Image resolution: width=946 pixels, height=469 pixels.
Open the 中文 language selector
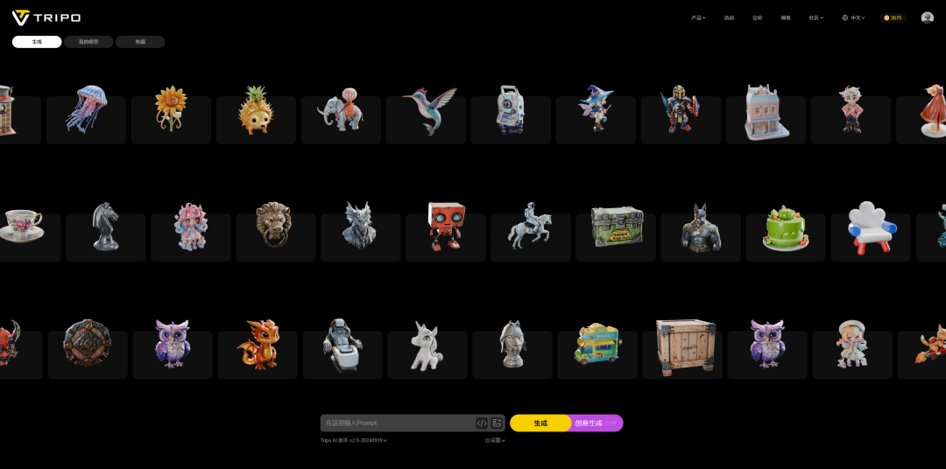coord(853,18)
